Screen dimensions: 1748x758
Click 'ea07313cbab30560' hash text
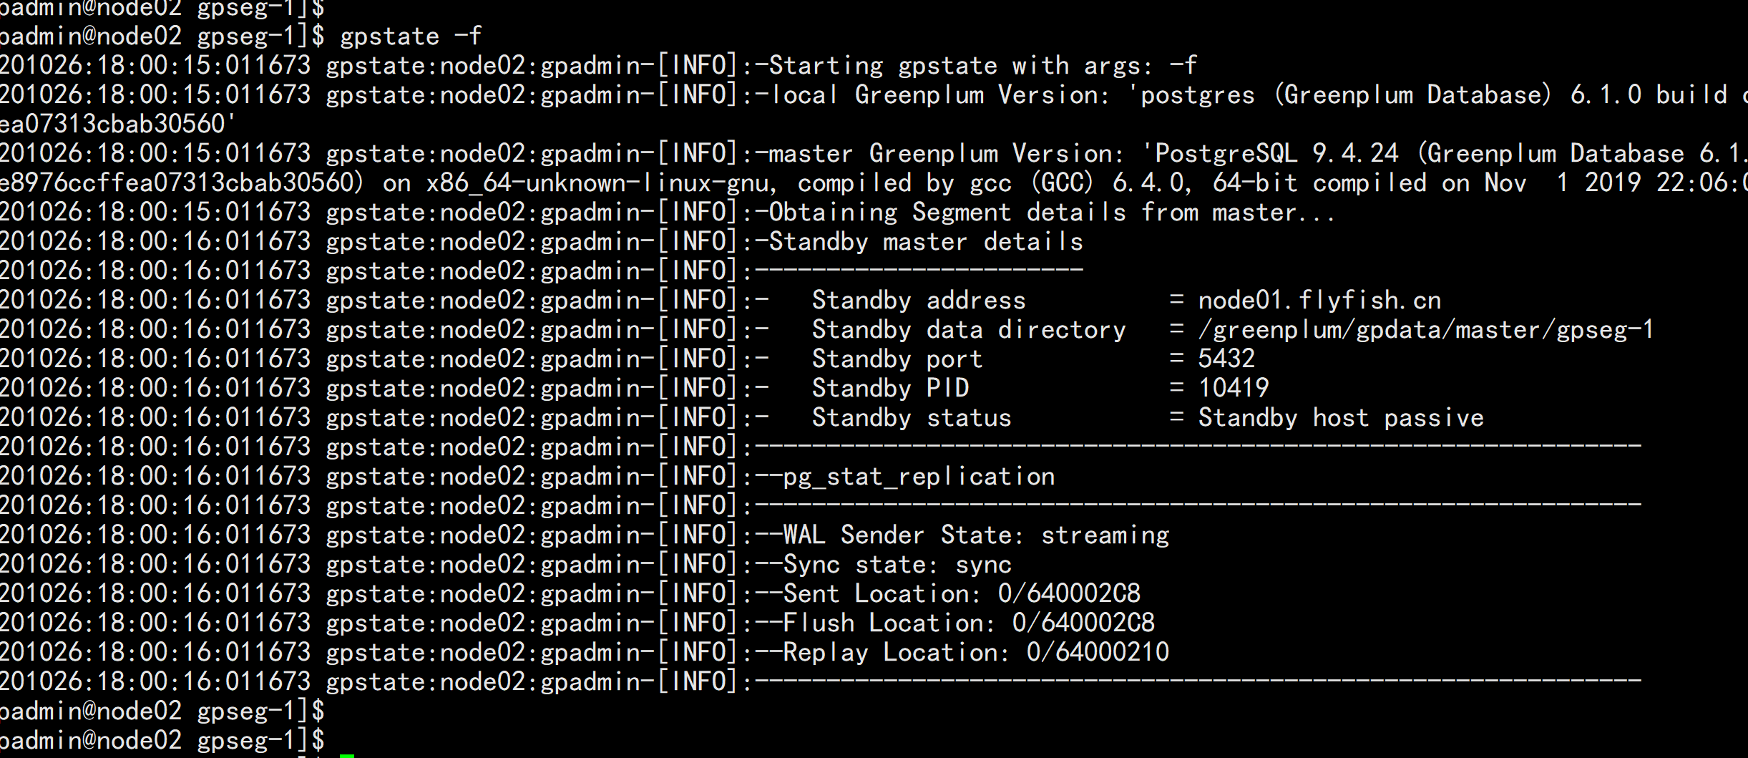(112, 125)
